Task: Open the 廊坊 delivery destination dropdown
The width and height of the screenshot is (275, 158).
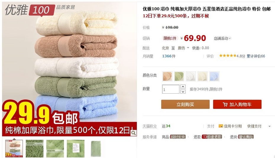Action: pyautogui.click(x=183, y=48)
